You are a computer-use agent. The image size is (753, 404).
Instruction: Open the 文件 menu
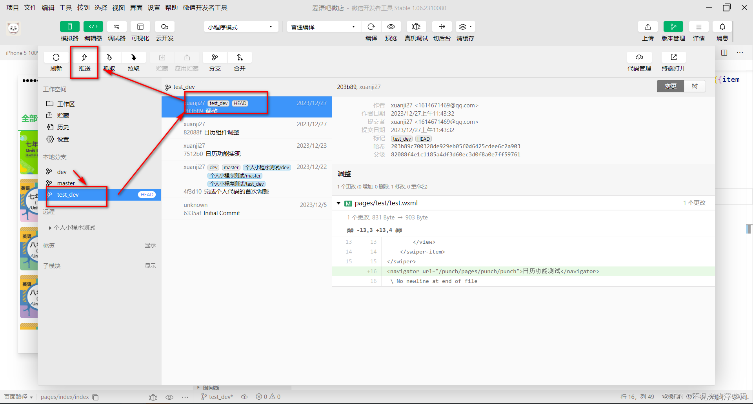(x=30, y=7)
